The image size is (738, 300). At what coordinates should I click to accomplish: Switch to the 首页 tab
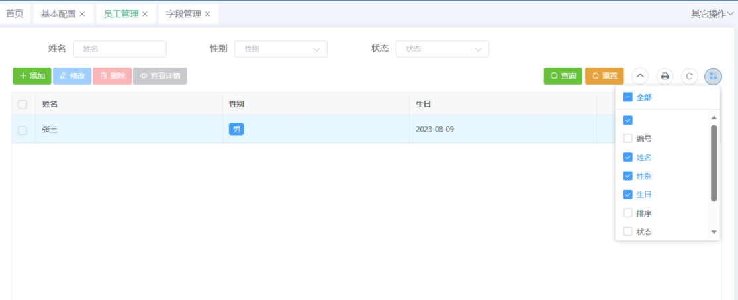point(15,14)
